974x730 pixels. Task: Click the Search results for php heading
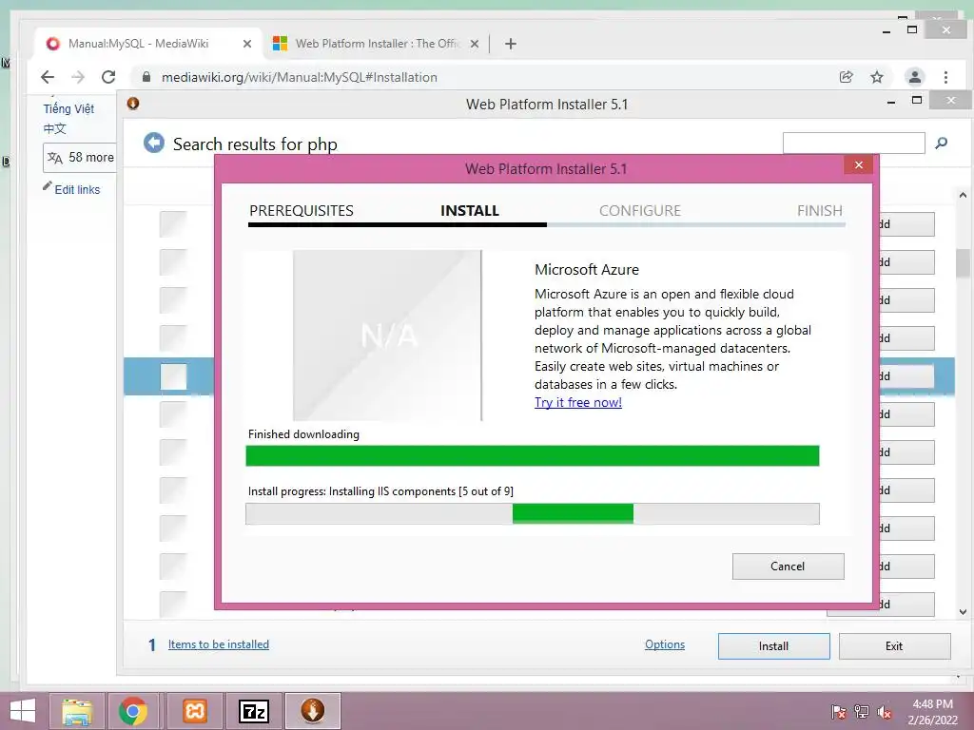tap(255, 144)
